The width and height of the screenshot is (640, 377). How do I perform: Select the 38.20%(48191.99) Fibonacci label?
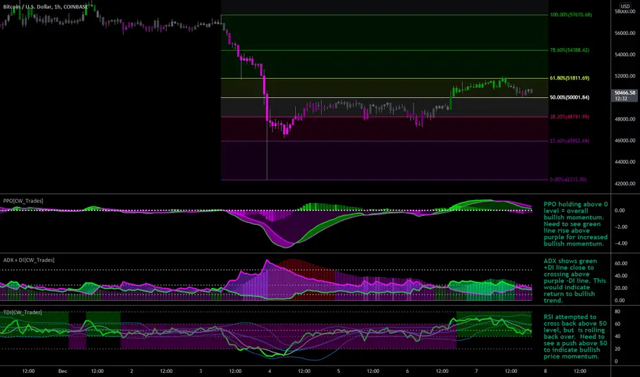click(x=569, y=117)
